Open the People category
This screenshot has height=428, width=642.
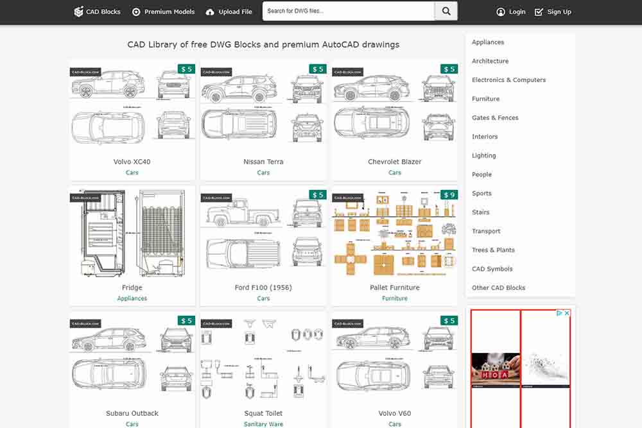481,175
